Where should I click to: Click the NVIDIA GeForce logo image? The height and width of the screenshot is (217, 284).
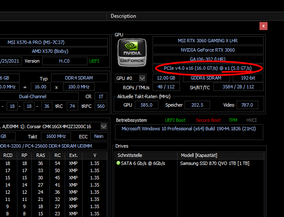[132, 52]
